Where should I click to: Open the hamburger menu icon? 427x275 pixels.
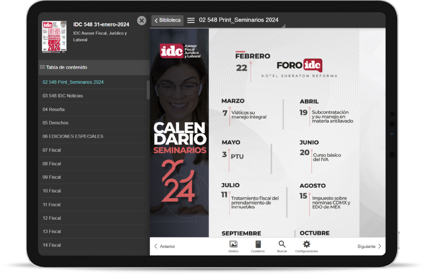[191, 20]
